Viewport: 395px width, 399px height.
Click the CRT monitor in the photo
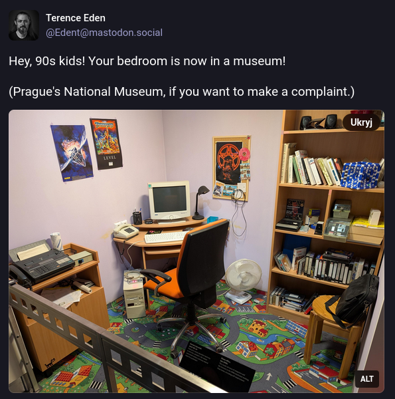[x=169, y=201]
